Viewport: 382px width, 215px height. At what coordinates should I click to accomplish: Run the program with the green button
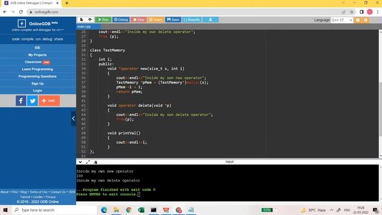(x=103, y=20)
